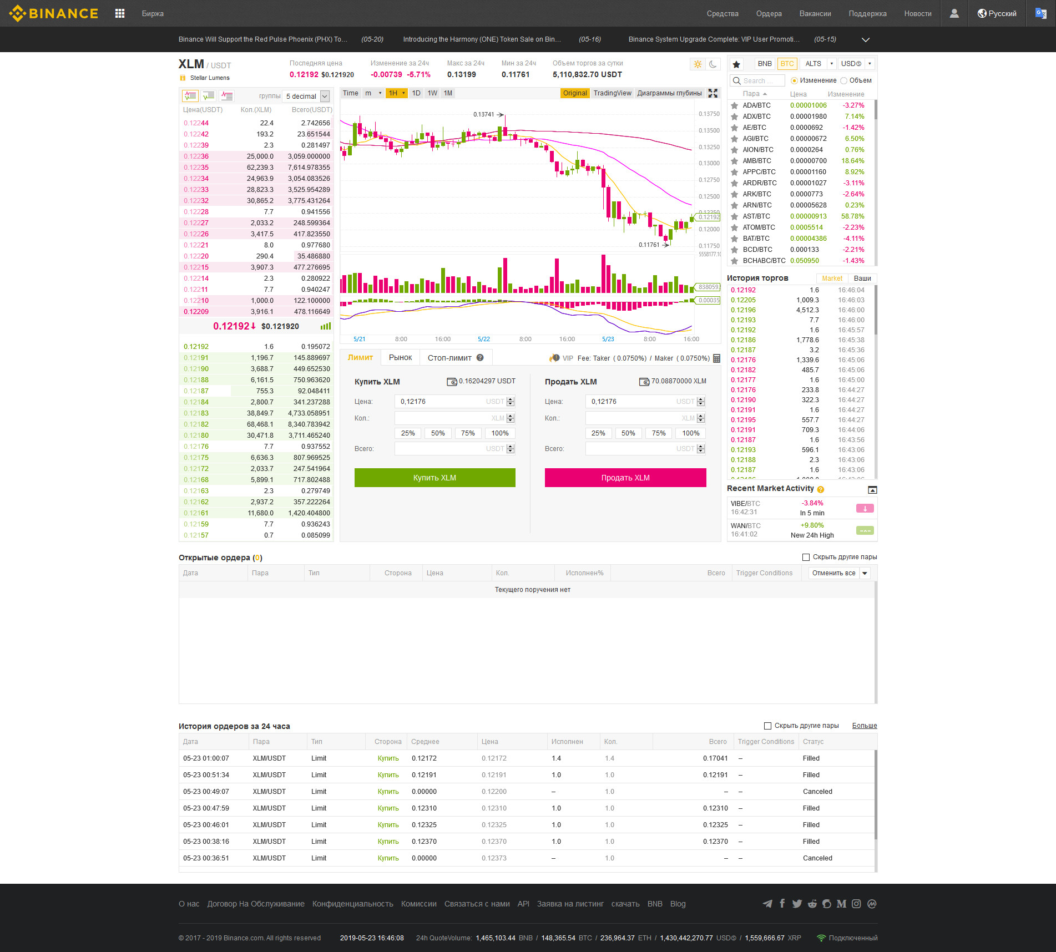Click the Продать XLM button

tap(625, 478)
